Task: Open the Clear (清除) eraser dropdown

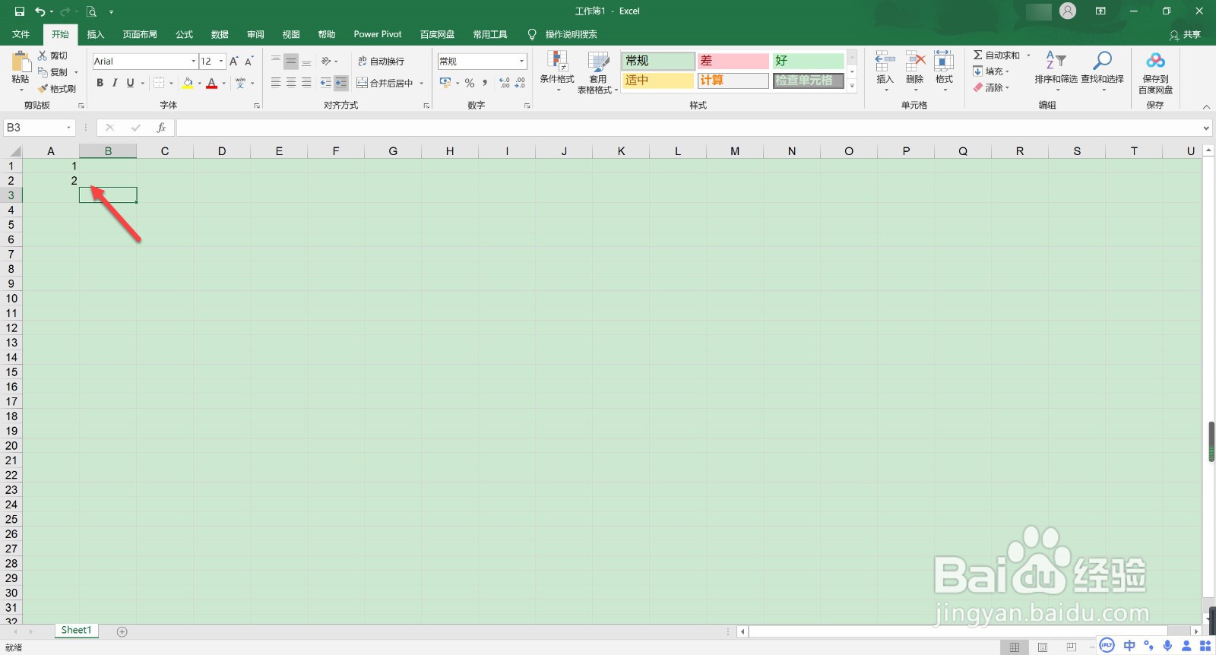Action: pos(992,87)
